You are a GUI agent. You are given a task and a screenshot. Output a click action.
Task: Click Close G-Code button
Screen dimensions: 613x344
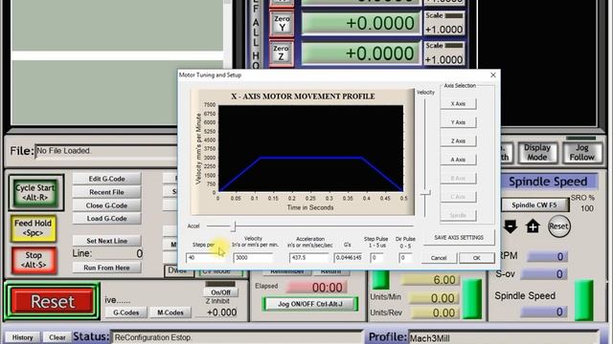[106, 205]
